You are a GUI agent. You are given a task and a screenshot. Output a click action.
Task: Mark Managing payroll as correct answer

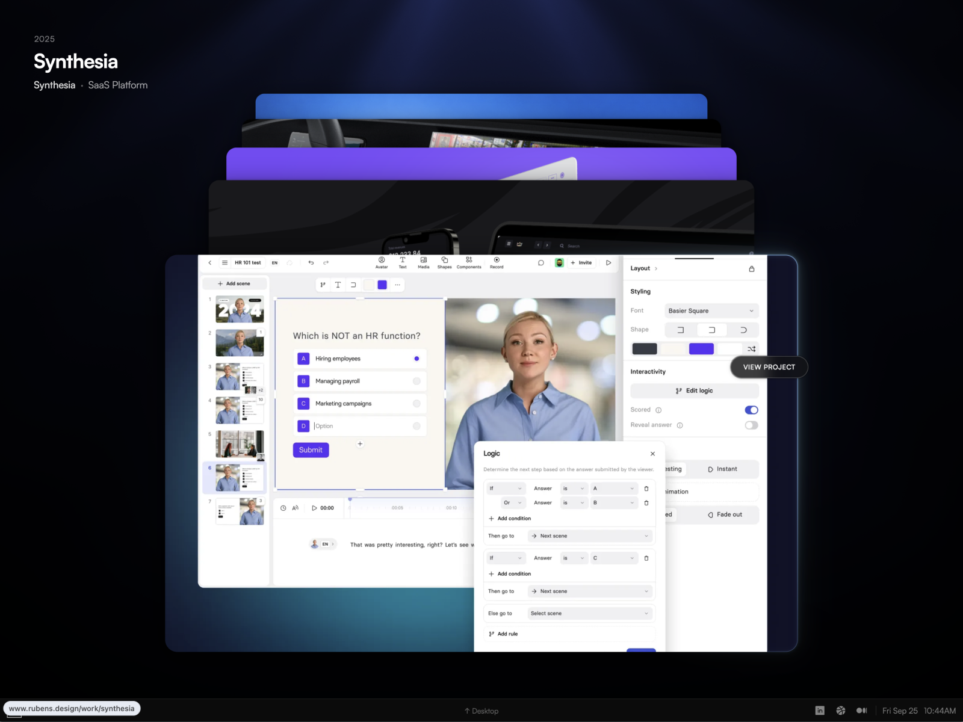(416, 381)
